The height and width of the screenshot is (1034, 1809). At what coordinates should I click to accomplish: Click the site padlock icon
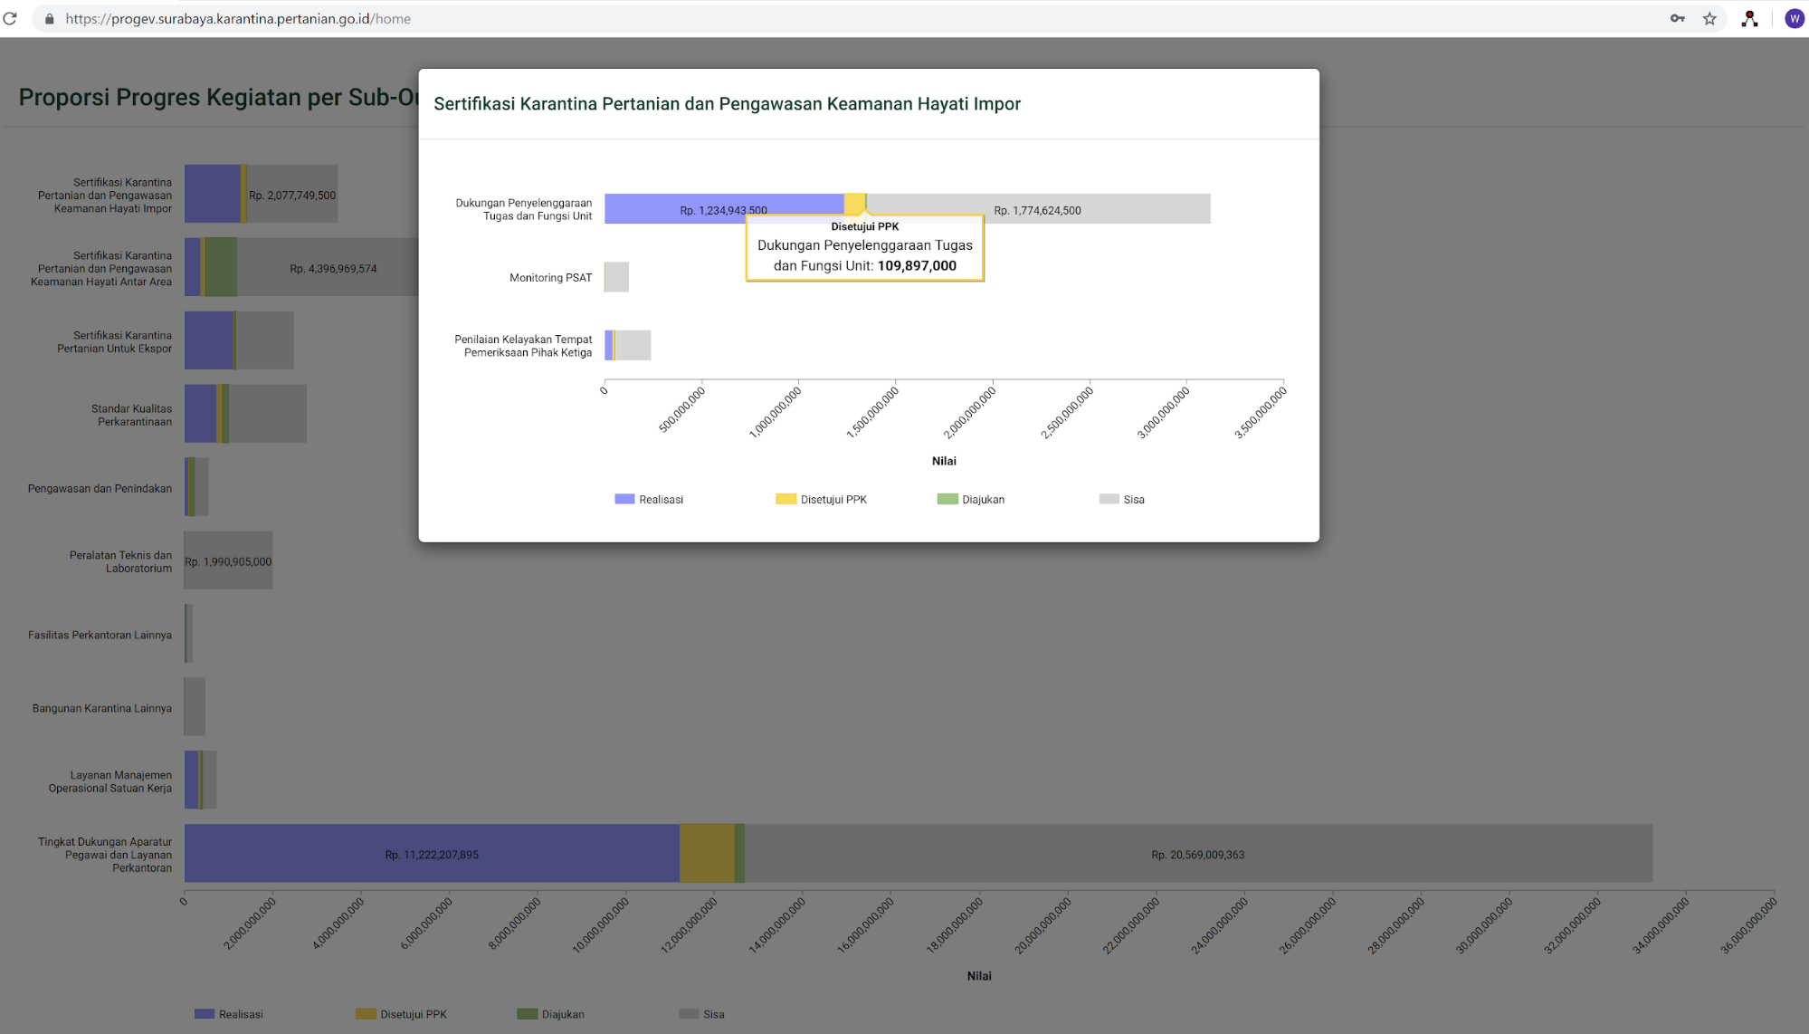tap(50, 19)
